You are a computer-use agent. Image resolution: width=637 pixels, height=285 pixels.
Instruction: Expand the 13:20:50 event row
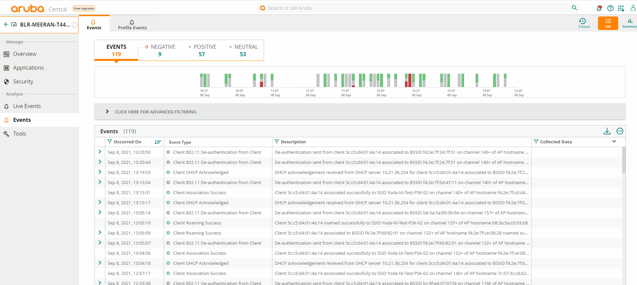(100, 152)
